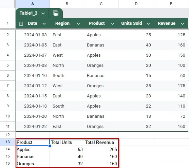
Task: Click the Revenue header label
Action: 167,23
